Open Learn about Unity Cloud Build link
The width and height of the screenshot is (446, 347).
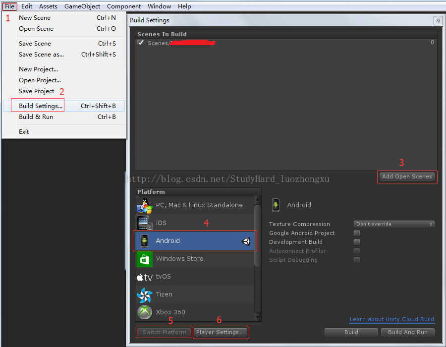[391, 319]
